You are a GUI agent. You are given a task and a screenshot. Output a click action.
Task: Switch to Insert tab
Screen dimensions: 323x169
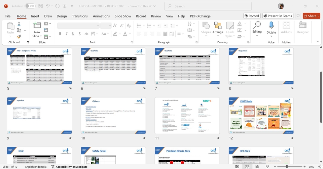point(35,16)
